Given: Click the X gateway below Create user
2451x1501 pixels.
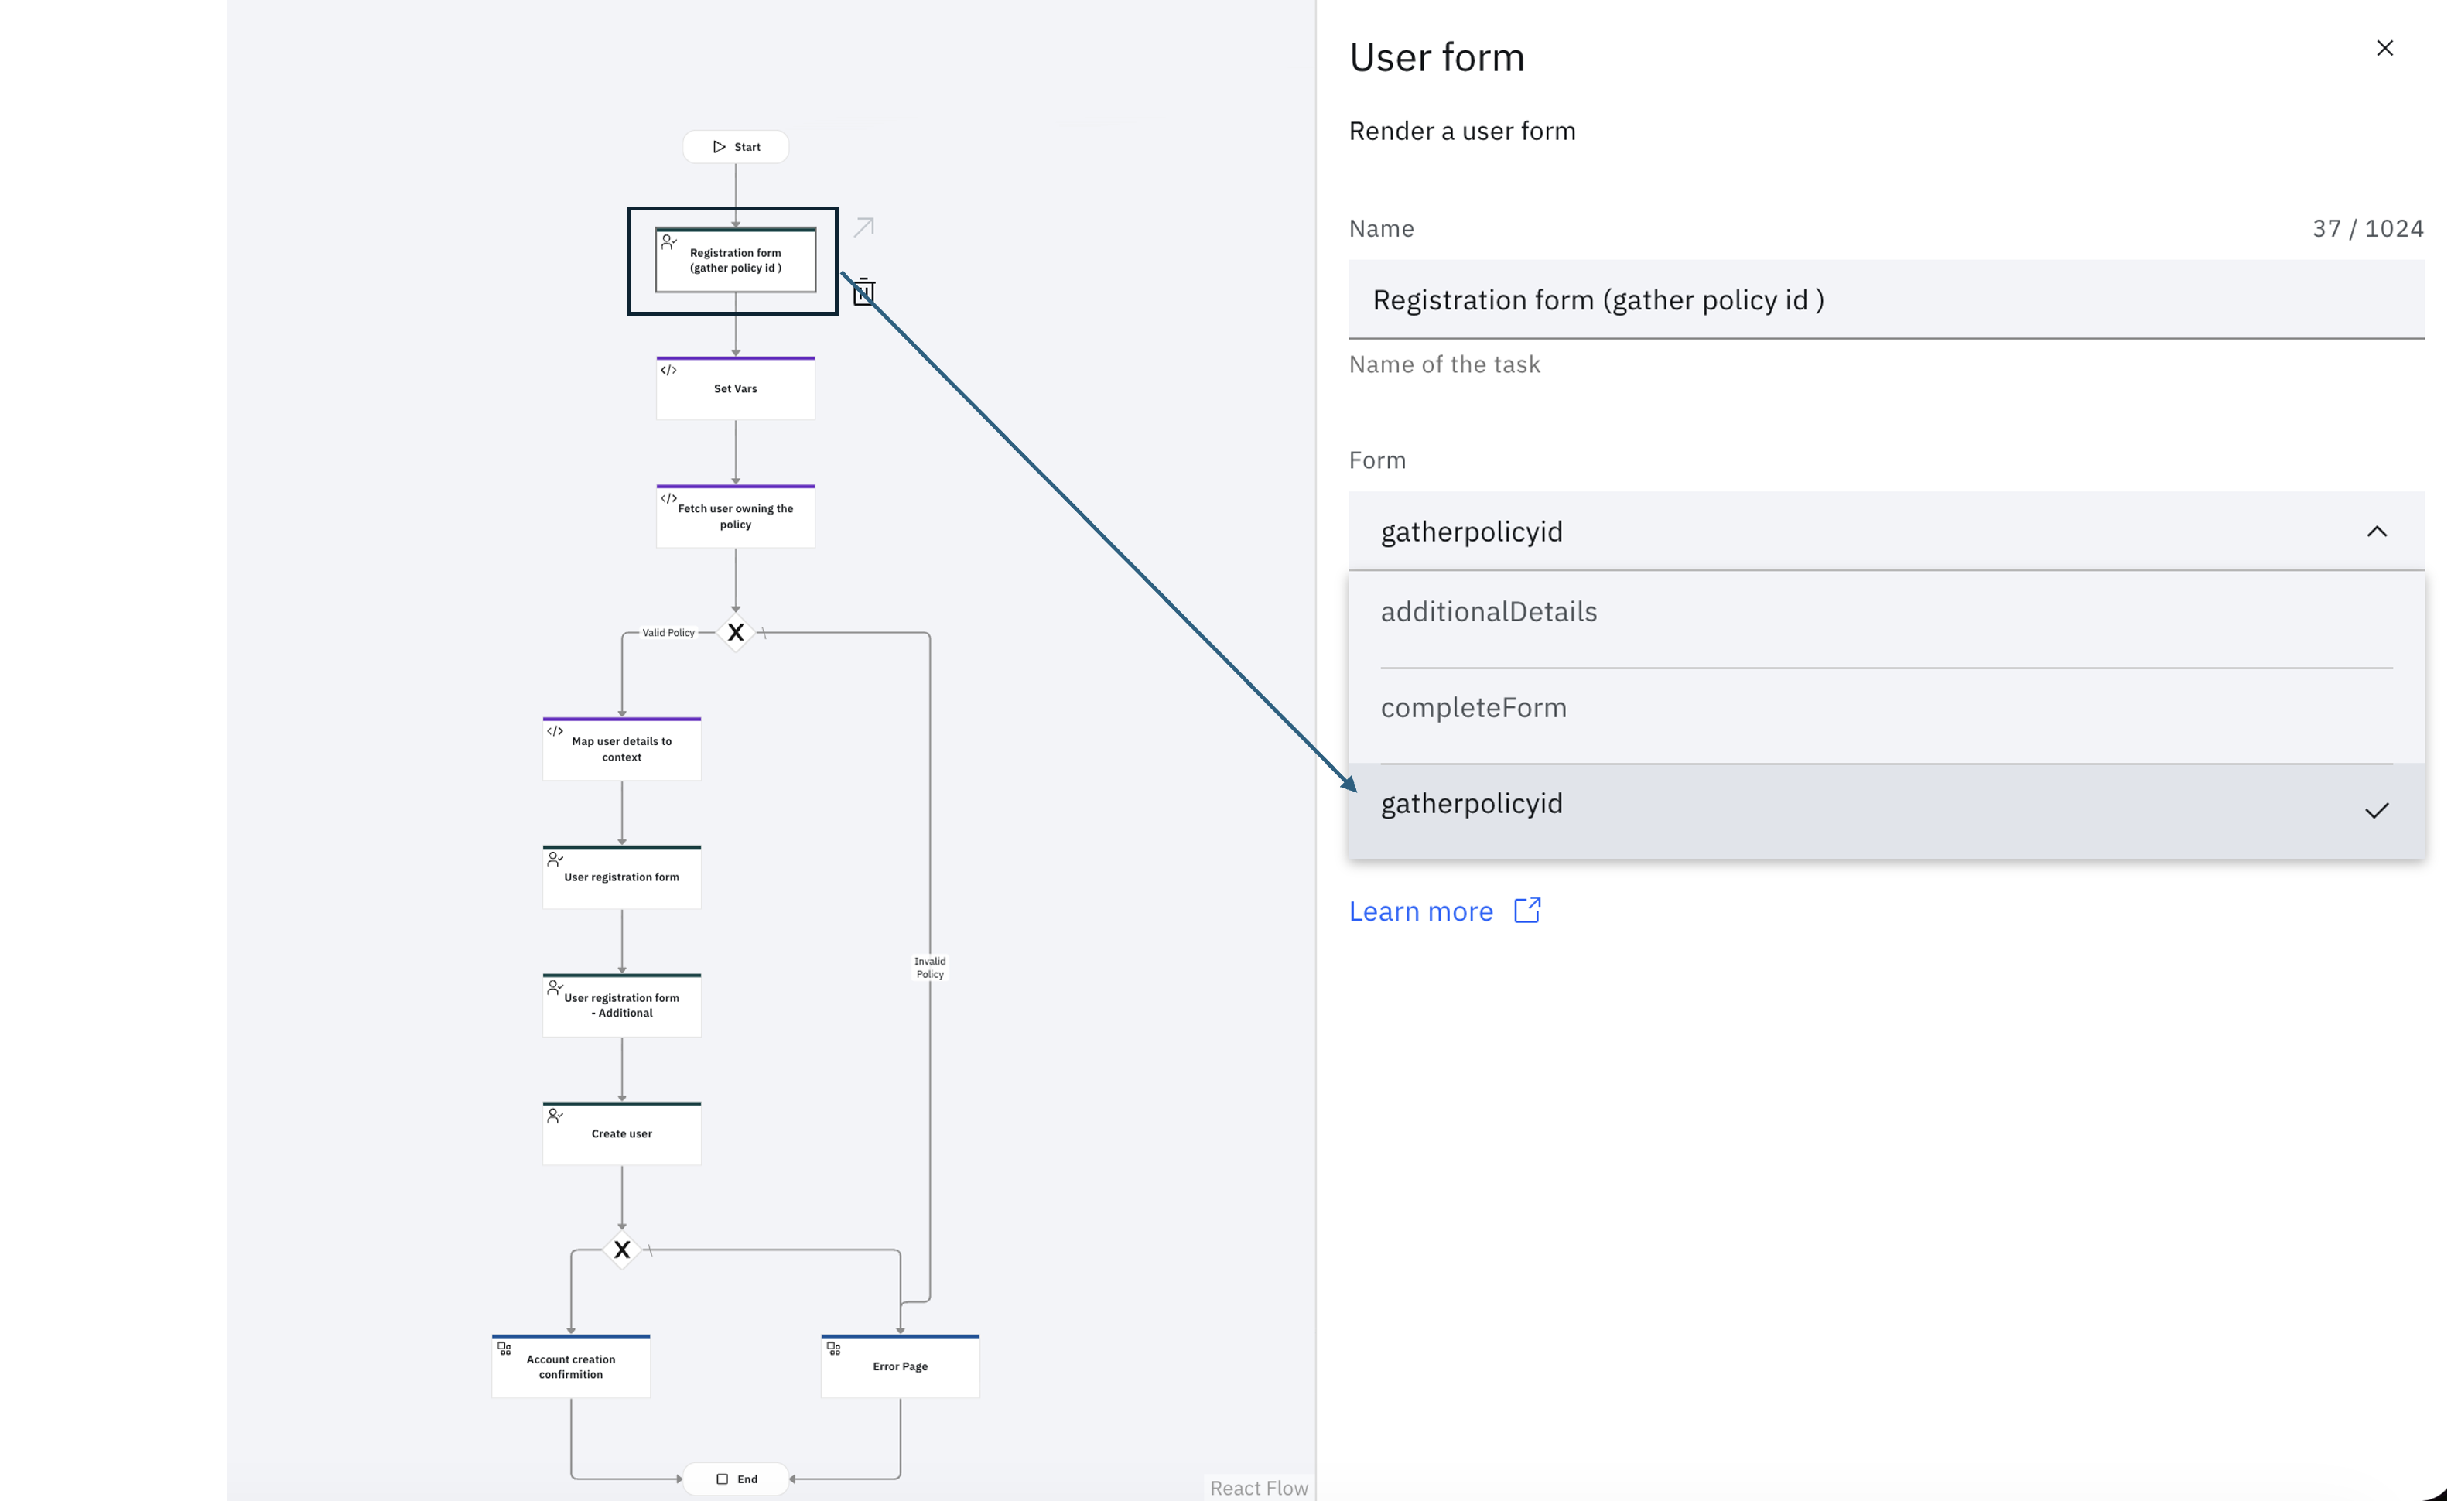Looking at the screenshot, I should click(622, 1250).
